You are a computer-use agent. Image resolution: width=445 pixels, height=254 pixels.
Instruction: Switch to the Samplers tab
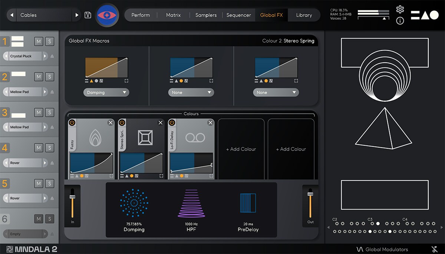[206, 15]
